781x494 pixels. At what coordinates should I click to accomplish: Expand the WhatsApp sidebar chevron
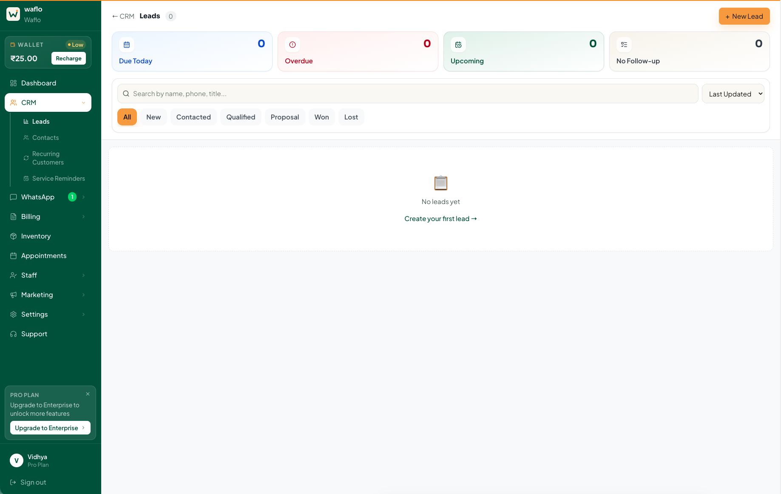tap(83, 197)
